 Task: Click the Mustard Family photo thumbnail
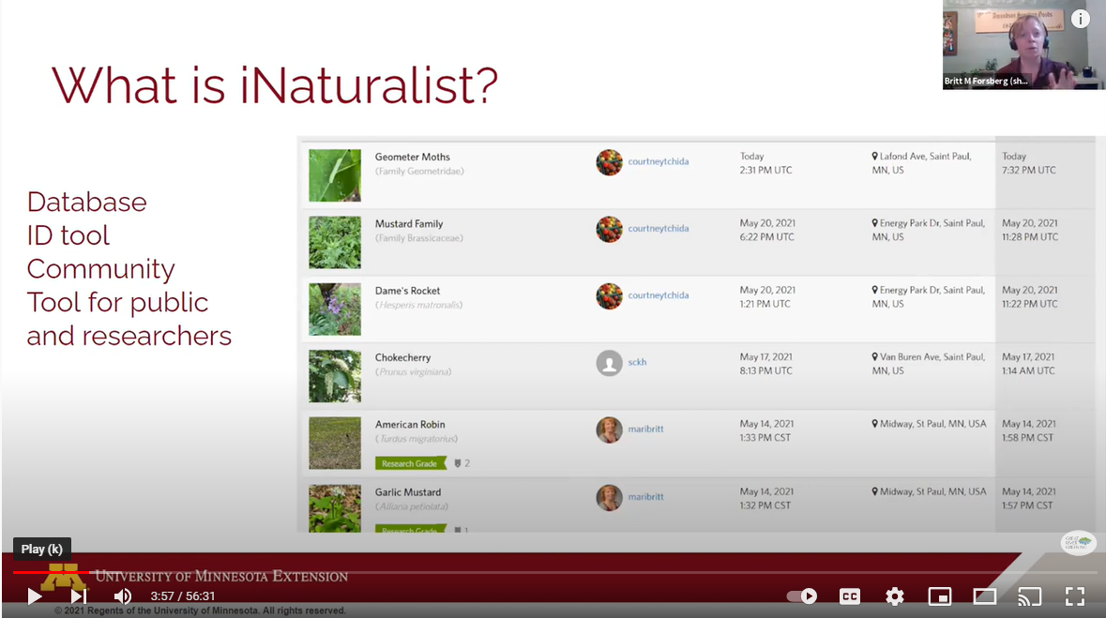pyautogui.click(x=335, y=242)
